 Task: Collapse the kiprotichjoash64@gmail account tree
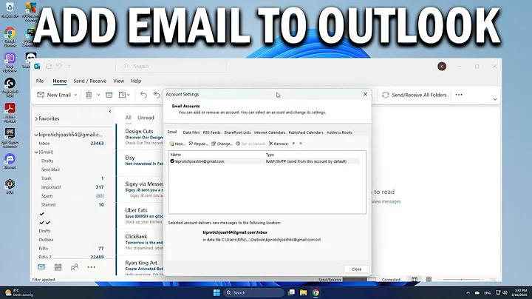coord(36,135)
